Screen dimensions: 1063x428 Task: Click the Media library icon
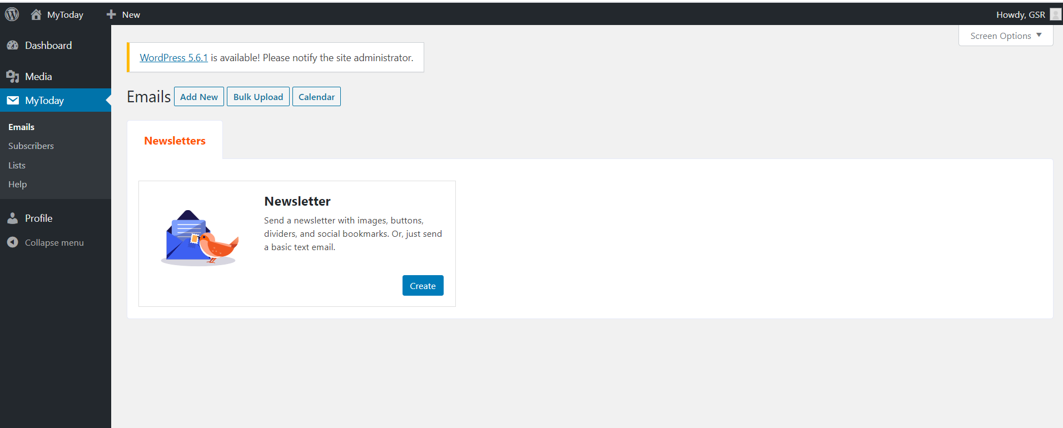13,77
